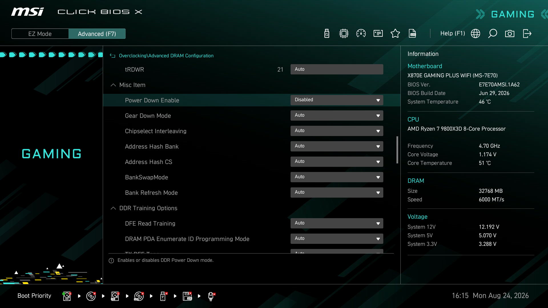Take a screenshot with the camera icon

[510, 34]
